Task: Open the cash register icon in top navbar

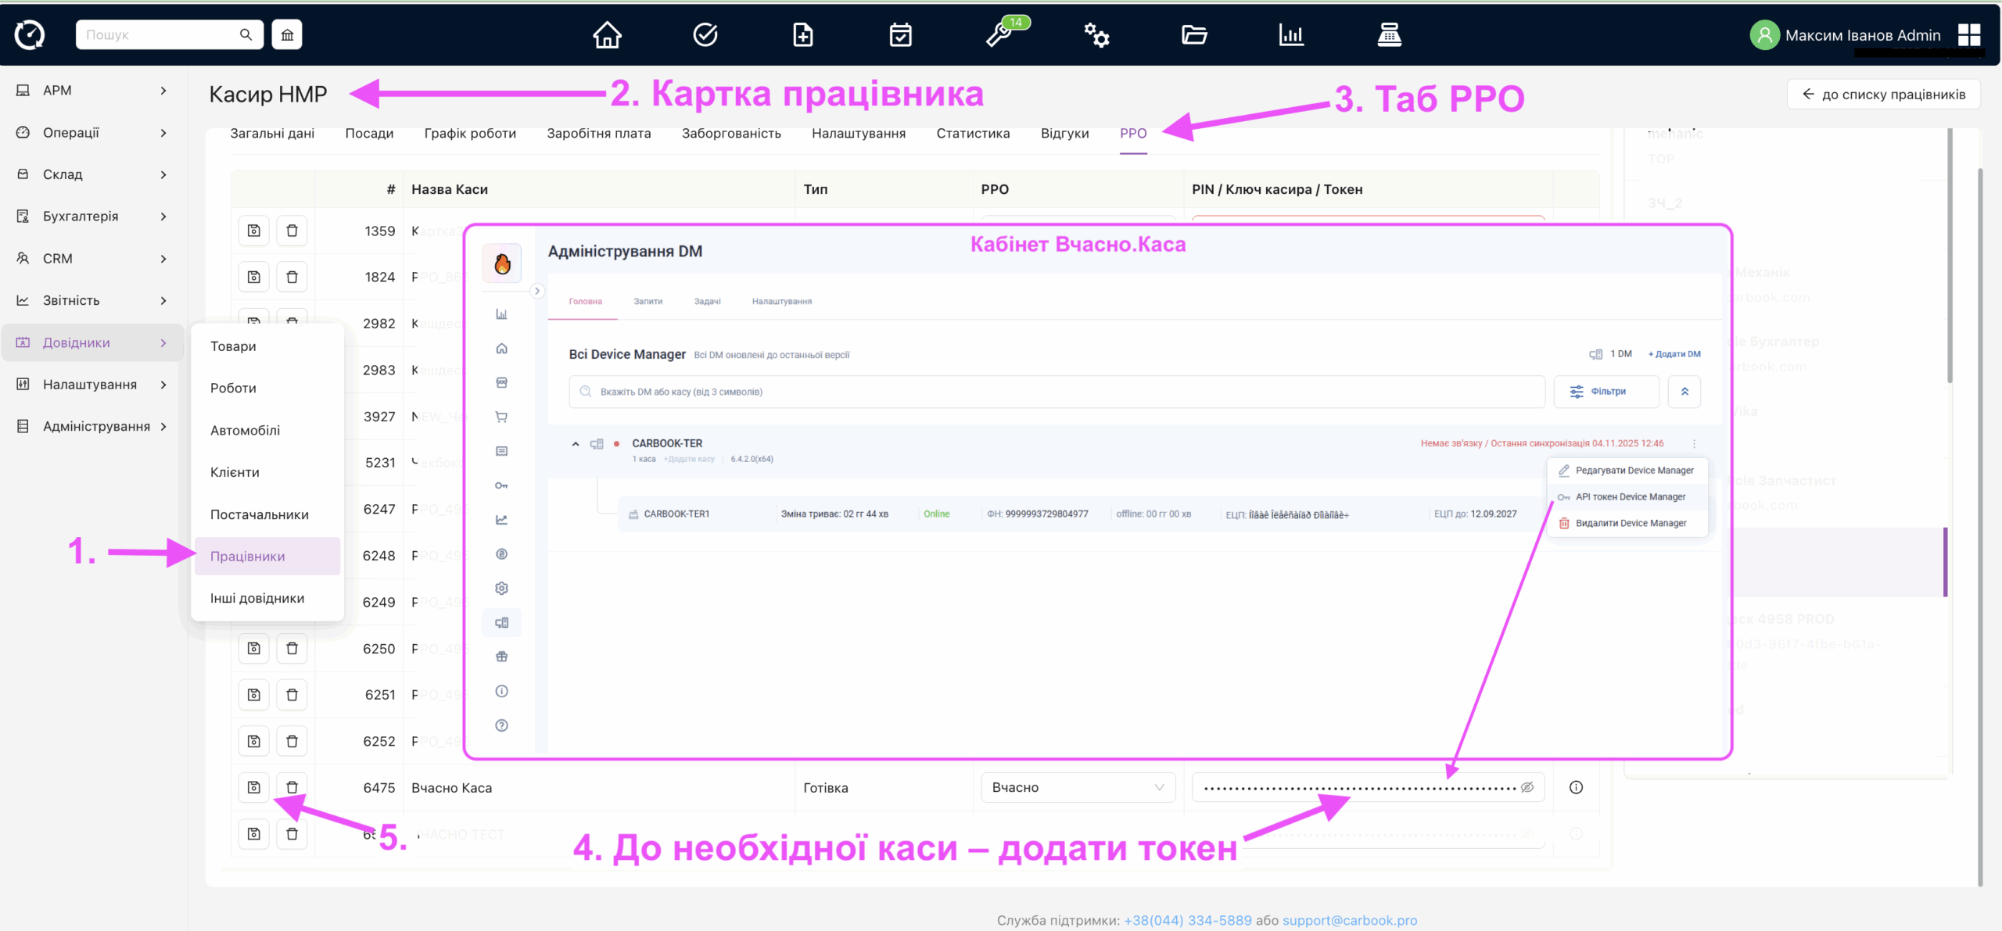Action: click(1389, 34)
